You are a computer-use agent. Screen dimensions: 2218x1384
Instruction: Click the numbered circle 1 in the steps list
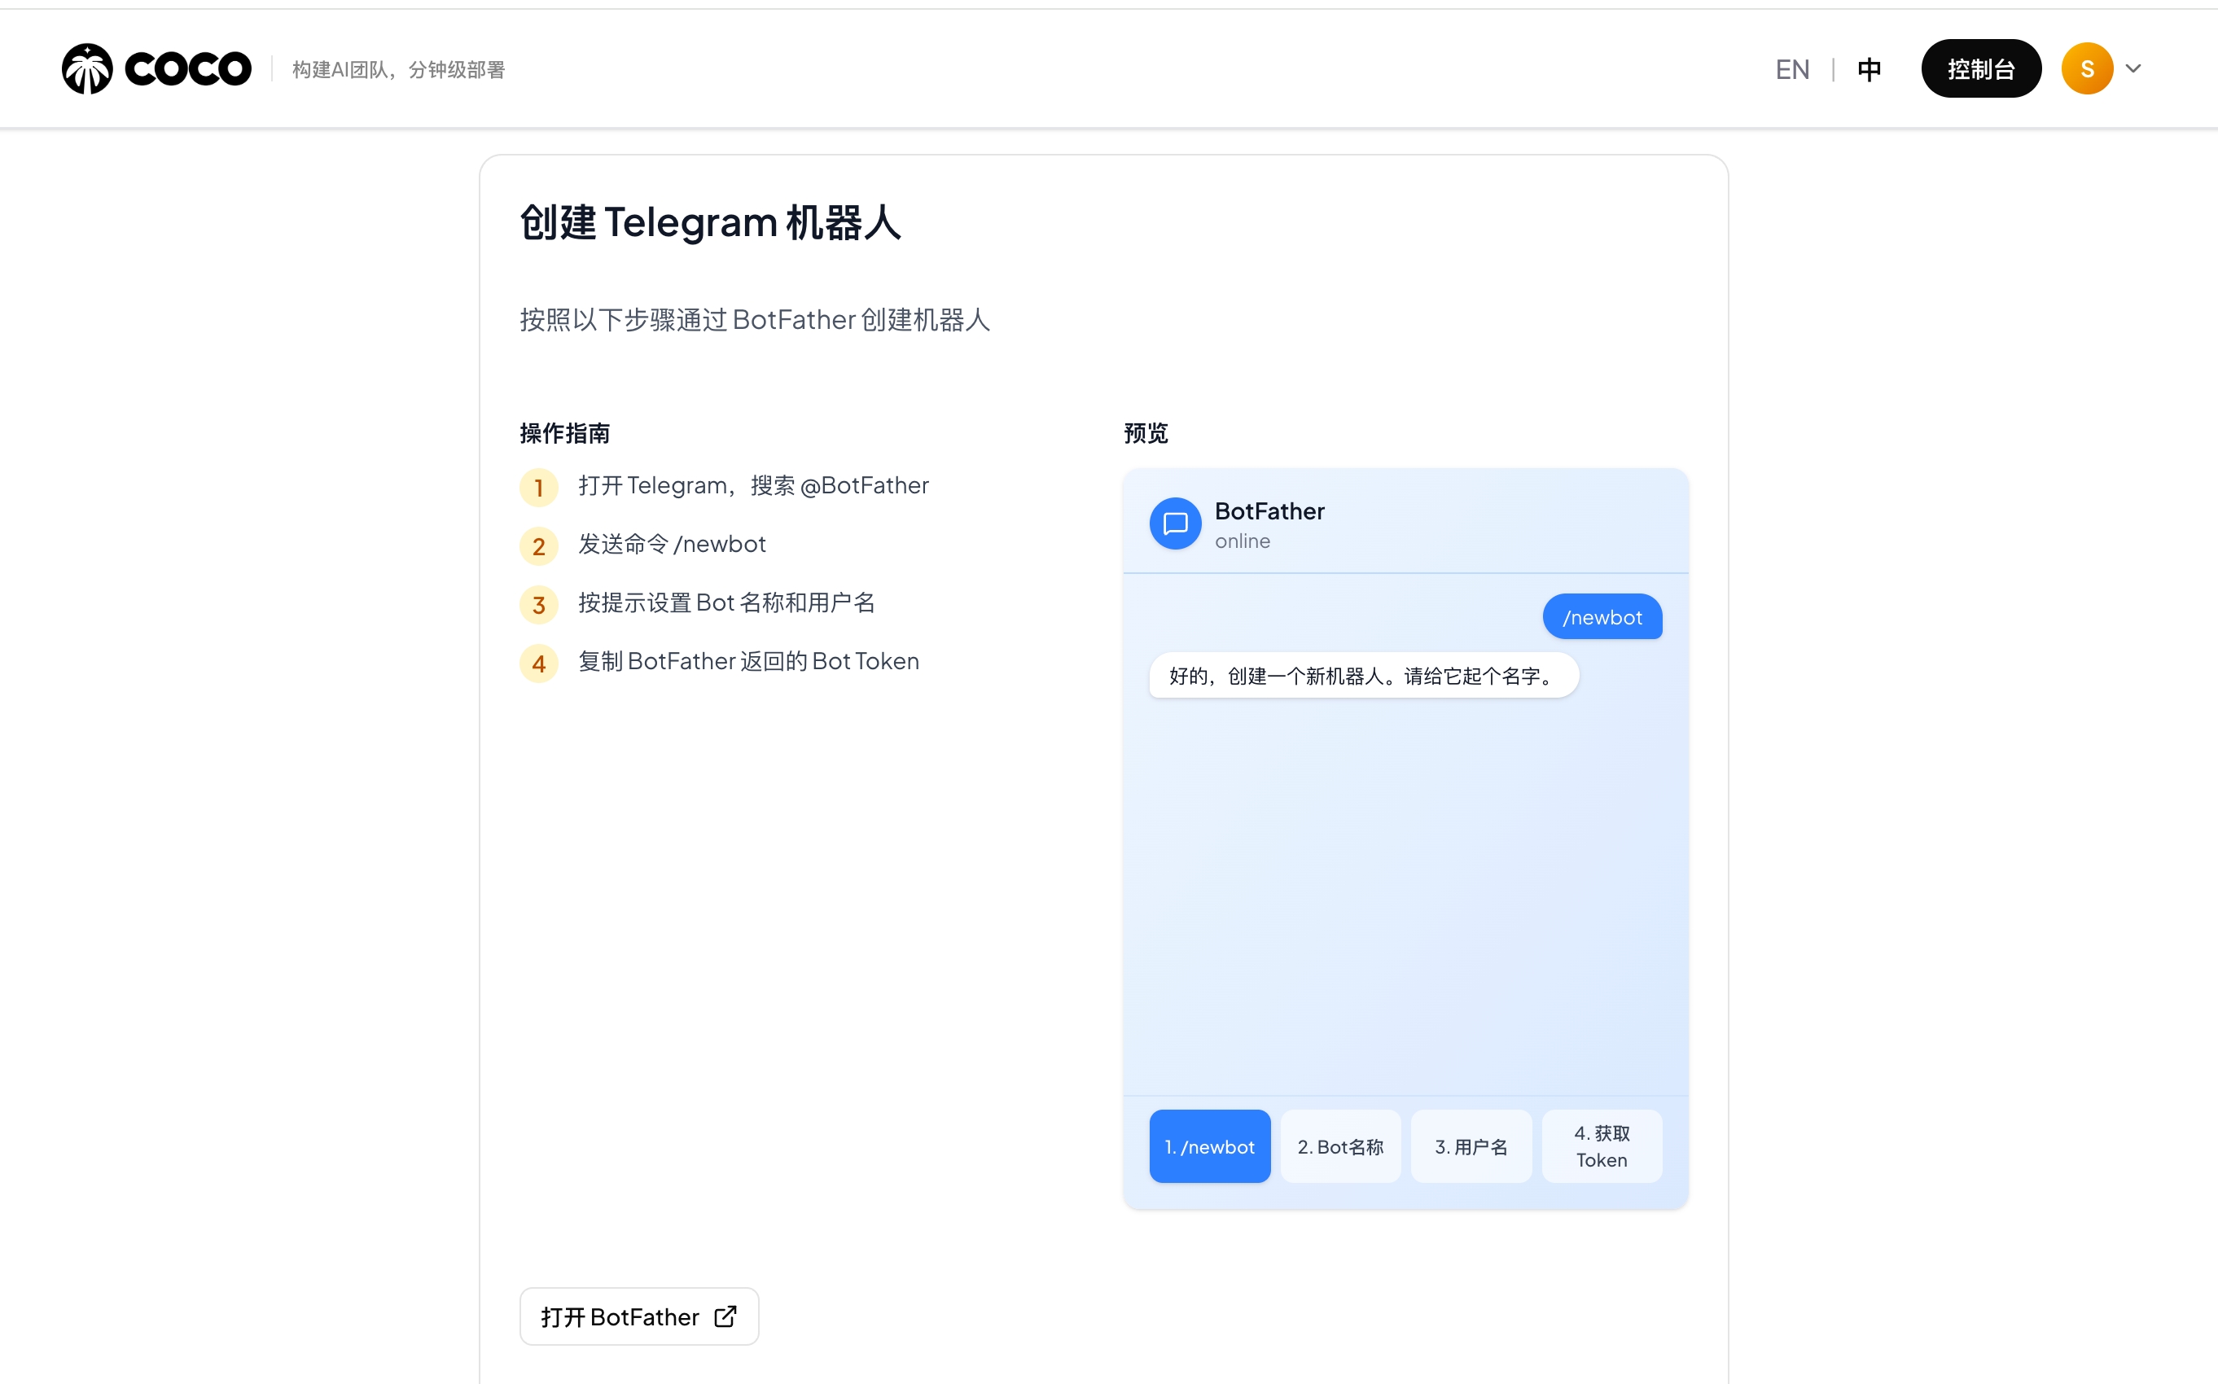[539, 487]
